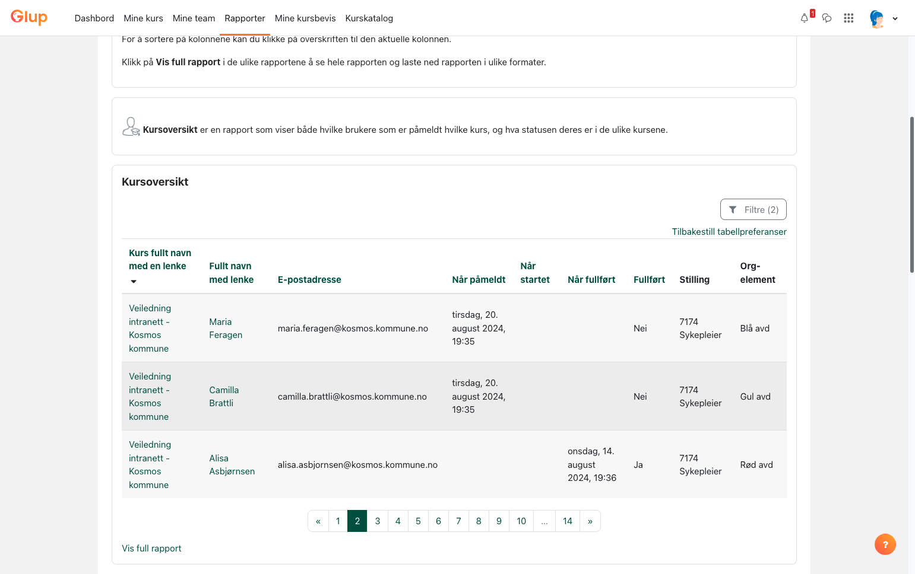Image resolution: width=915 pixels, height=574 pixels.
Task: Jump to last page 14
Action: coord(568,521)
